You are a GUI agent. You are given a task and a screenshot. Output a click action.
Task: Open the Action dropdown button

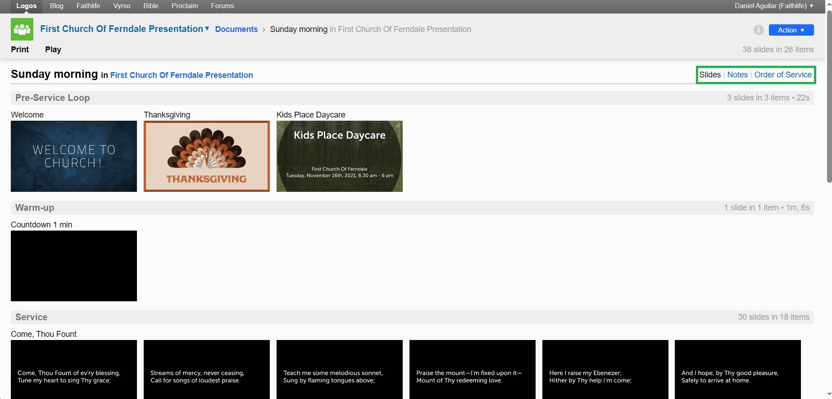pyautogui.click(x=791, y=30)
